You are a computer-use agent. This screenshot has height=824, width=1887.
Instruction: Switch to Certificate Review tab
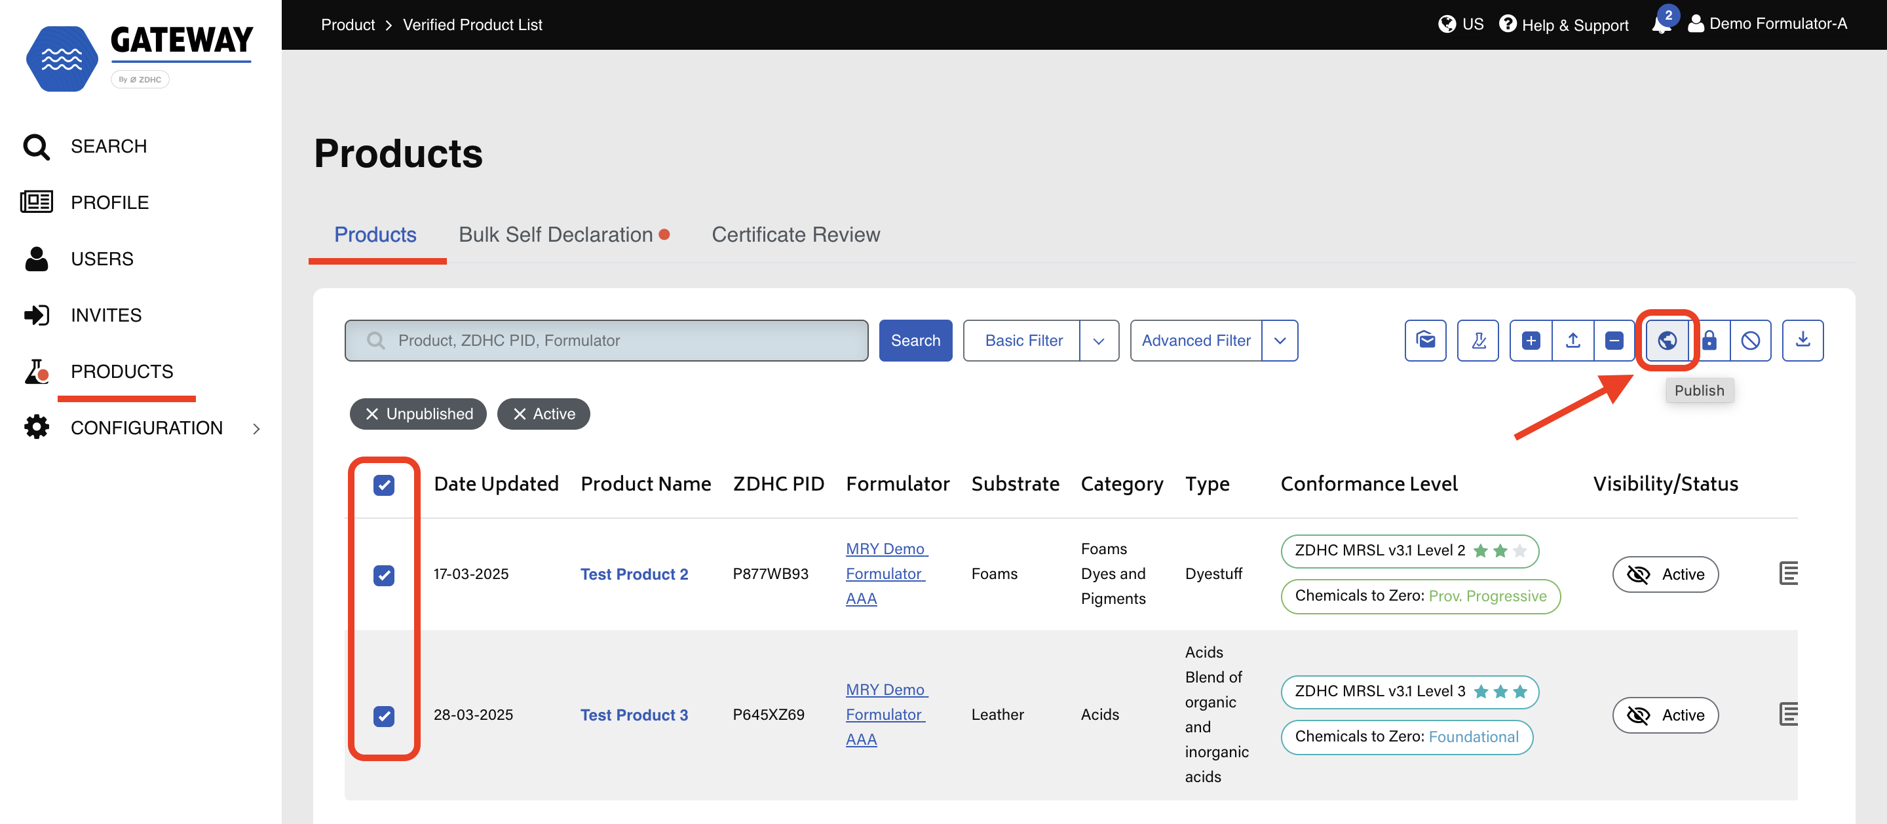(x=795, y=234)
